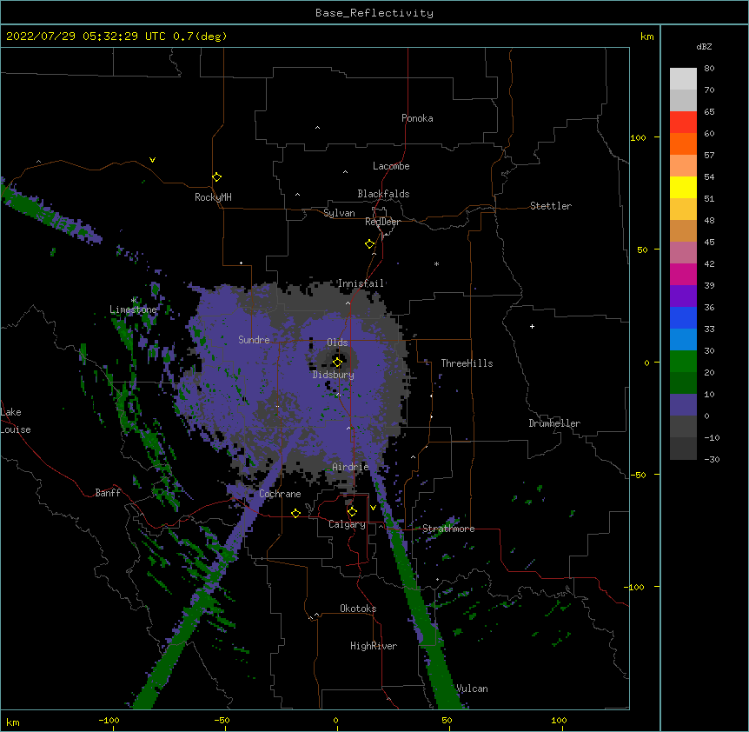This screenshot has height=732, width=749.
Task: Click the Limestone label
Action: click(x=133, y=309)
